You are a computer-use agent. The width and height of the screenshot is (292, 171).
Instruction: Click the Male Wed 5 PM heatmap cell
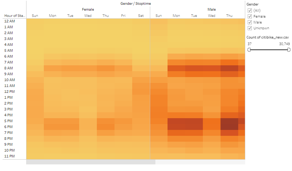tap(212, 121)
